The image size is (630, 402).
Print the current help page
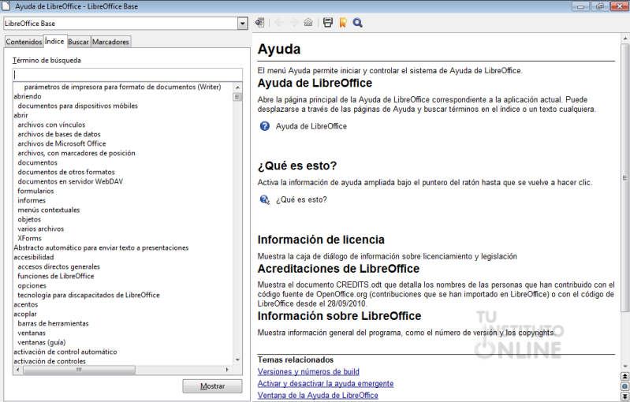[328, 23]
